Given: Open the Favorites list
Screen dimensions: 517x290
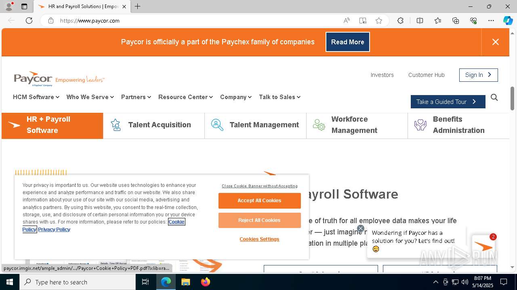Looking at the screenshot, I should (x=438, y=21).
